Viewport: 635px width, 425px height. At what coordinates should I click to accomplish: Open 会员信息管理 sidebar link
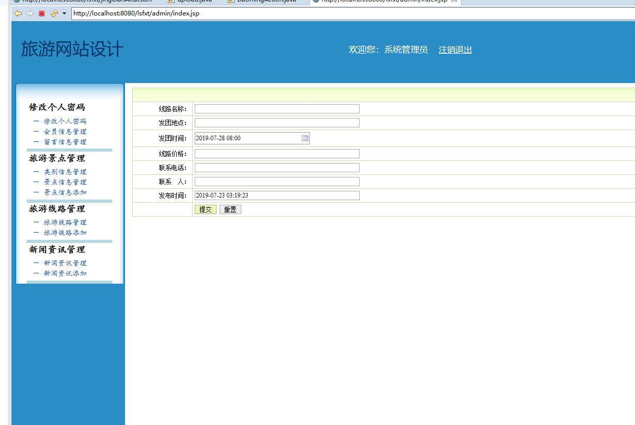tap(65, 132)
